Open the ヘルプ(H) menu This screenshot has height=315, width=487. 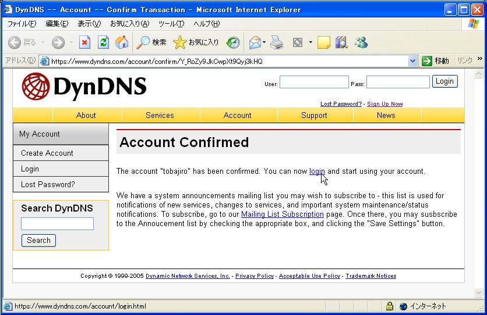coord(207,24)
